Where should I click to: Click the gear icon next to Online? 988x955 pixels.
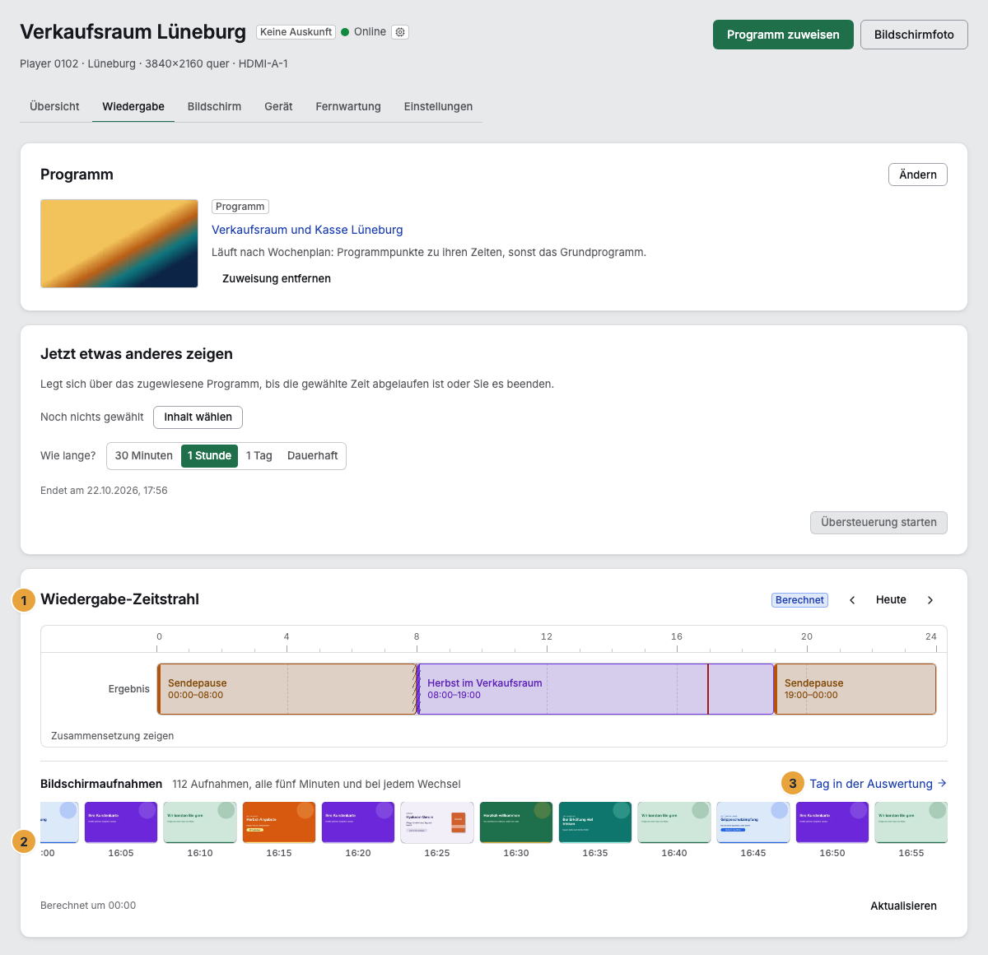(x=400, y=32)
